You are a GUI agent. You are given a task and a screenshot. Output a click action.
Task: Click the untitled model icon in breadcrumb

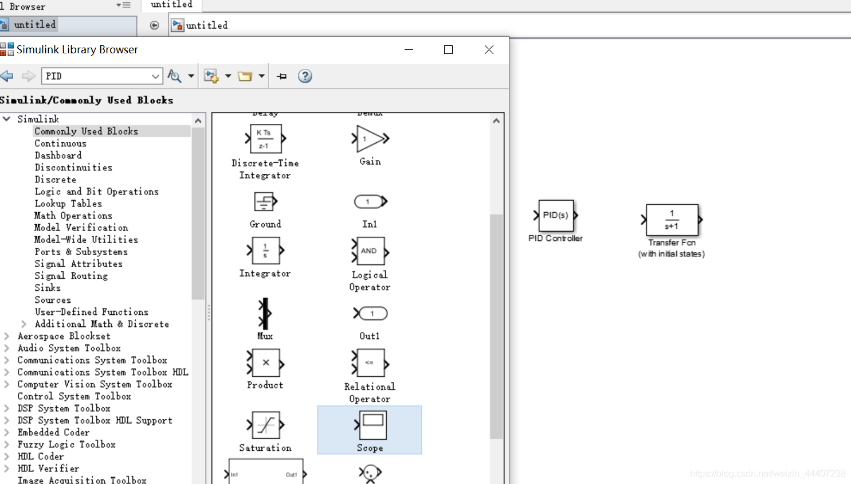tap(178, 25)
